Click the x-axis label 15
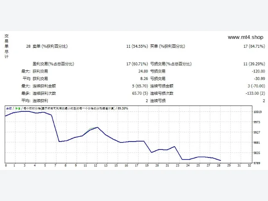This screenshot has height=201, width=268. (116, 165)
